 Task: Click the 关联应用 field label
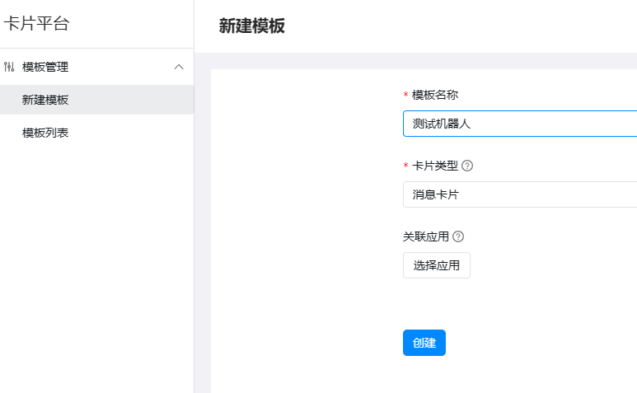click(x=426, y=236)
